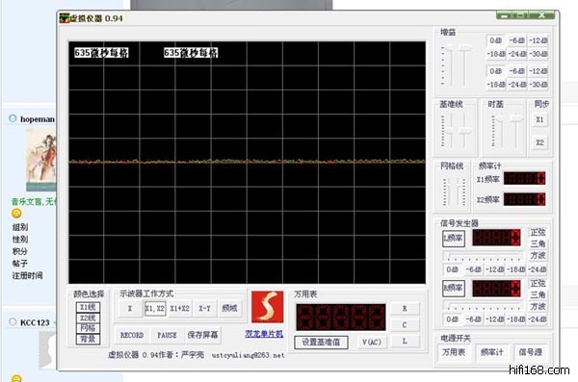Select the 背景 color option

[x=88, y=339]
